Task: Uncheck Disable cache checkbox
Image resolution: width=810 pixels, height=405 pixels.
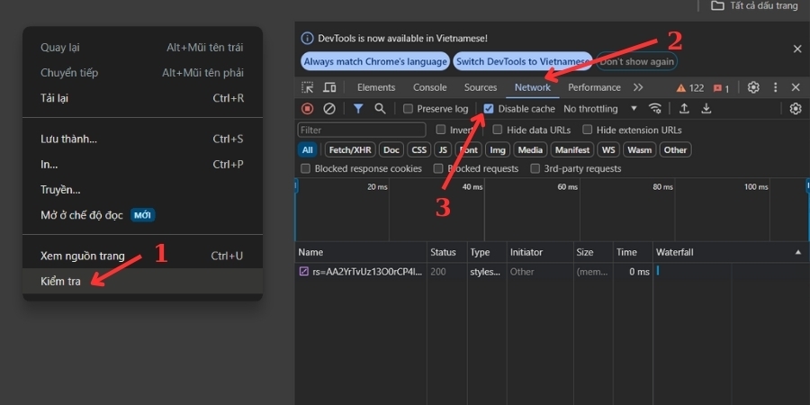Action: (x=489, y=109)
